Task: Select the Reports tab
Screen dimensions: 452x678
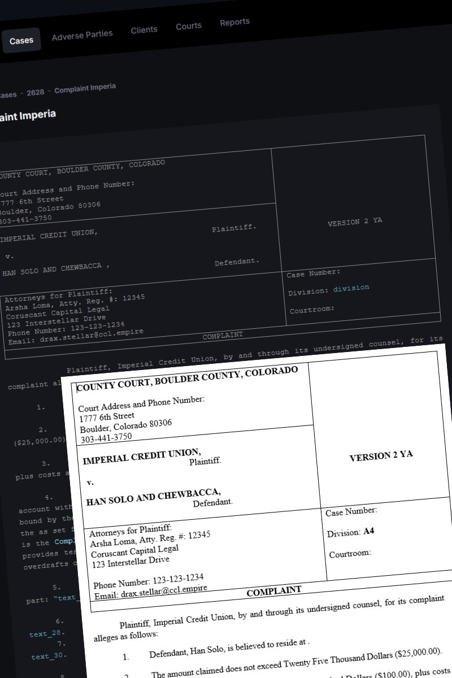Action: pos(234,22)
